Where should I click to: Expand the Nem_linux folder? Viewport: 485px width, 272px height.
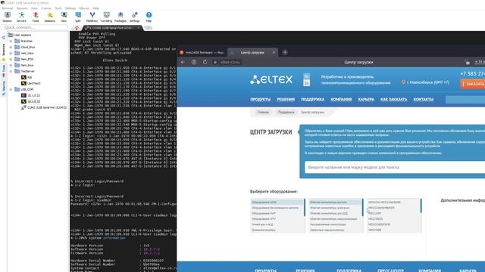pos(11,66)
